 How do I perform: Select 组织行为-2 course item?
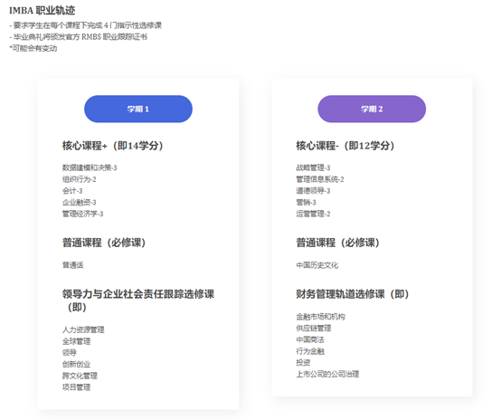79,179
